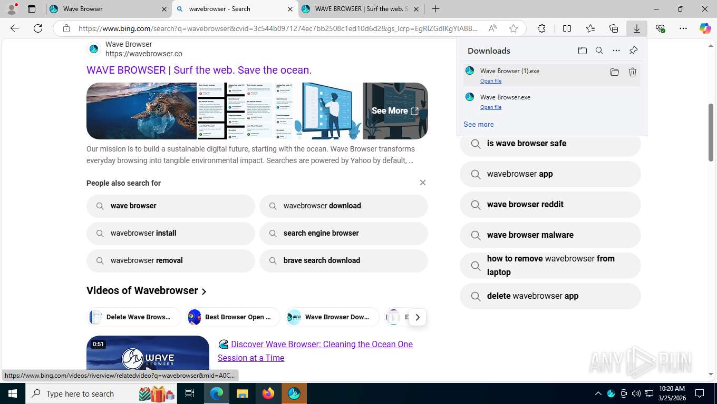The width and height of the screenshot is (717, 404).
Task: Search downloads magnifier icon
Action: (x=599, y=50)
